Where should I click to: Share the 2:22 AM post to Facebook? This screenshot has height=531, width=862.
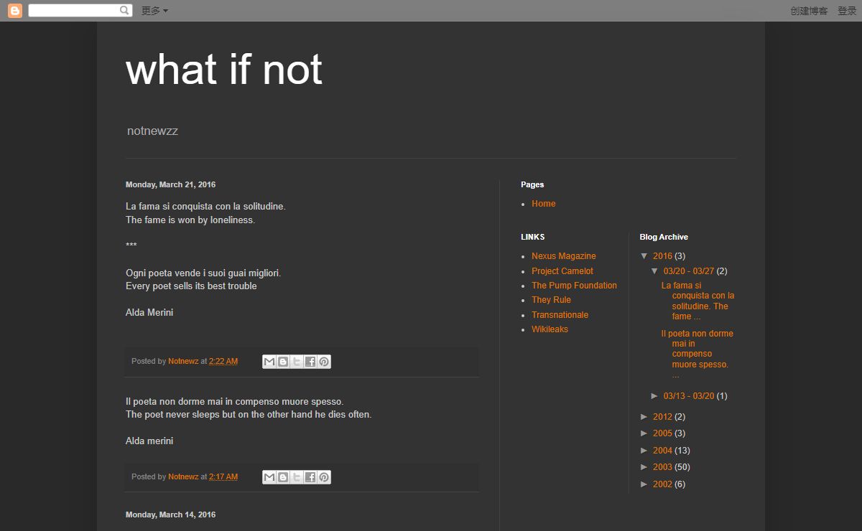pos(310,362)
